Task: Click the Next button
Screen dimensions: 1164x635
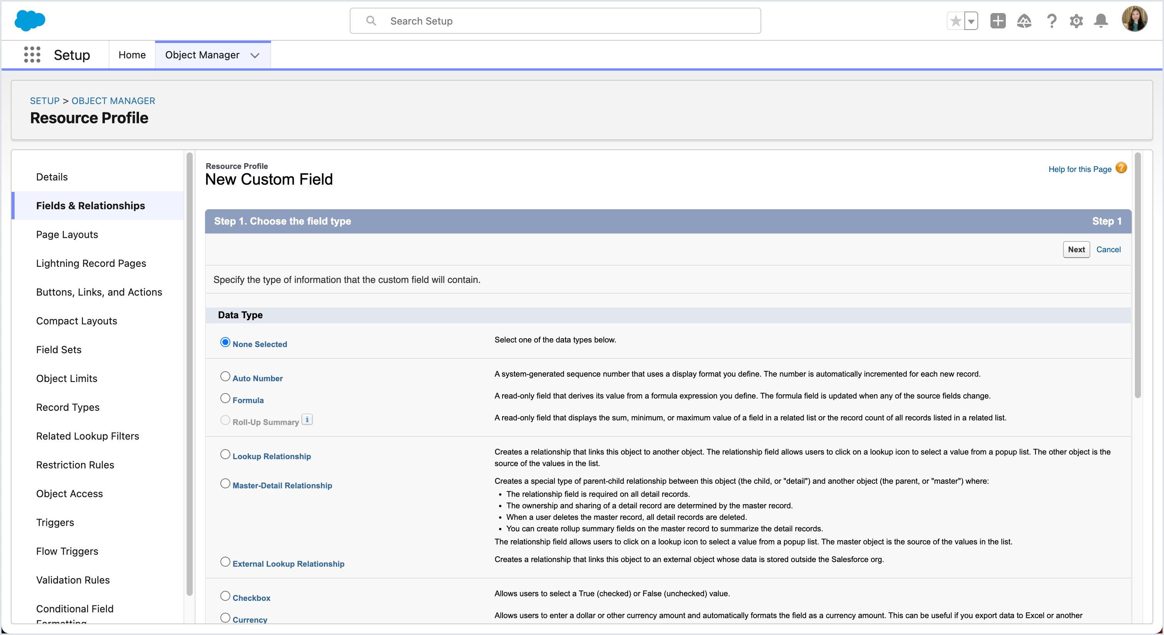Action: pos(1076,250)
